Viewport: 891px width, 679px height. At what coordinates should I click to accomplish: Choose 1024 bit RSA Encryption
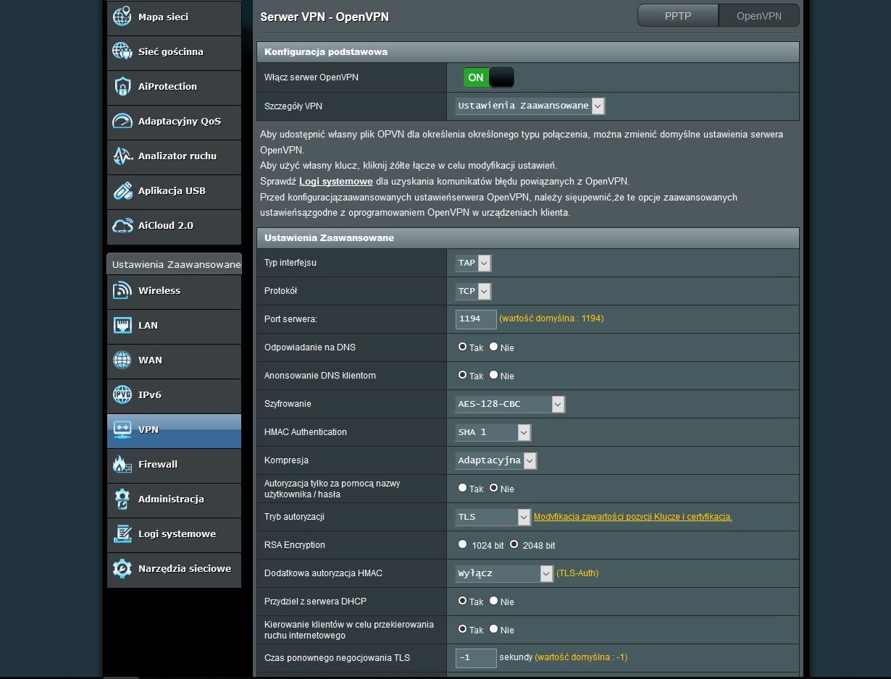coord(462,544)
